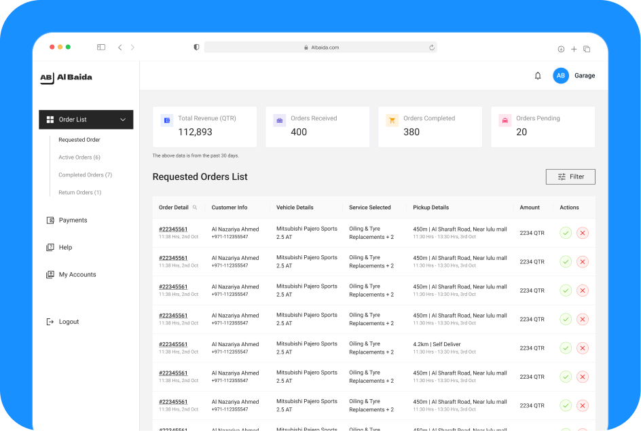Click the 112,893 revenue value
This screenshot has height=431, width=641.
coord(195,132)
